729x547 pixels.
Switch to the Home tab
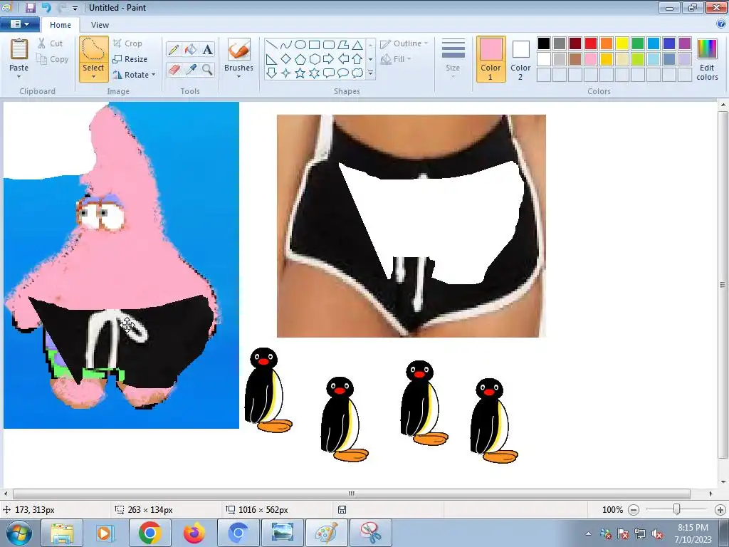[x=61, y=25]
